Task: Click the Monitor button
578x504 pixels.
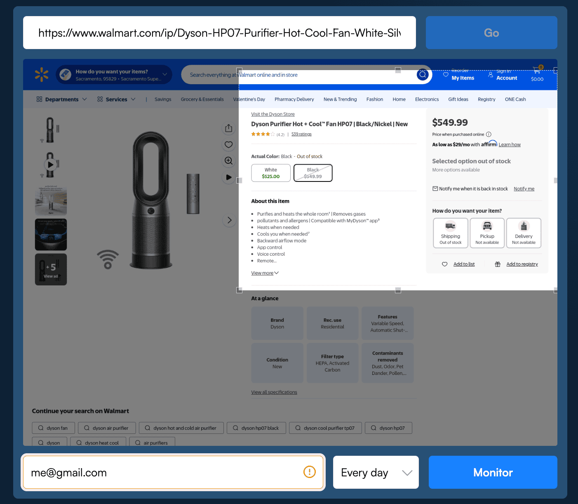Action: [x=493, y=472]
